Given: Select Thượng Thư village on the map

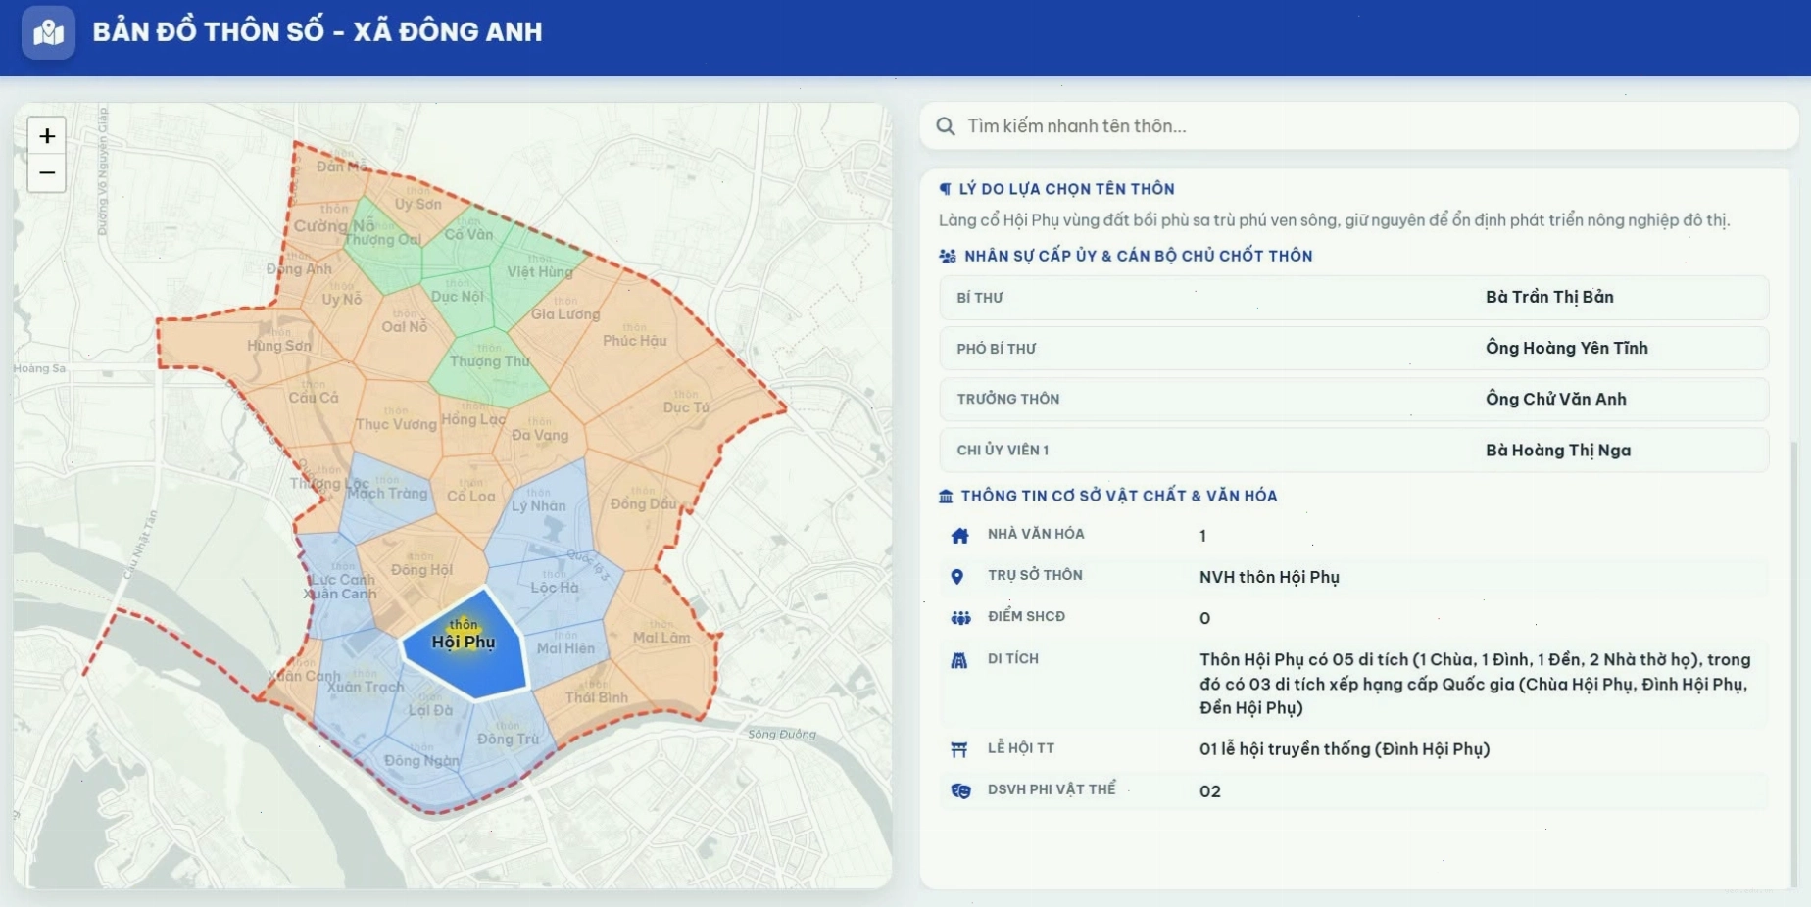Looking at the screenshot, I should pos(489,361).
